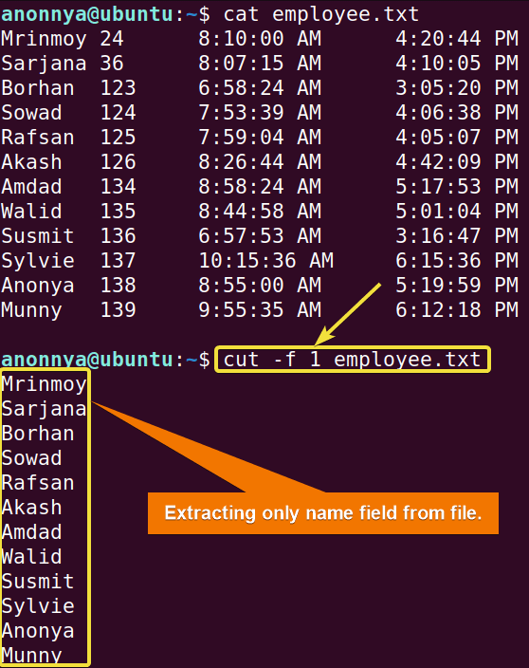Click Walid in the cut command output
Image resolution: width=529 pixels, height=668 pixels.
point(31,558)
